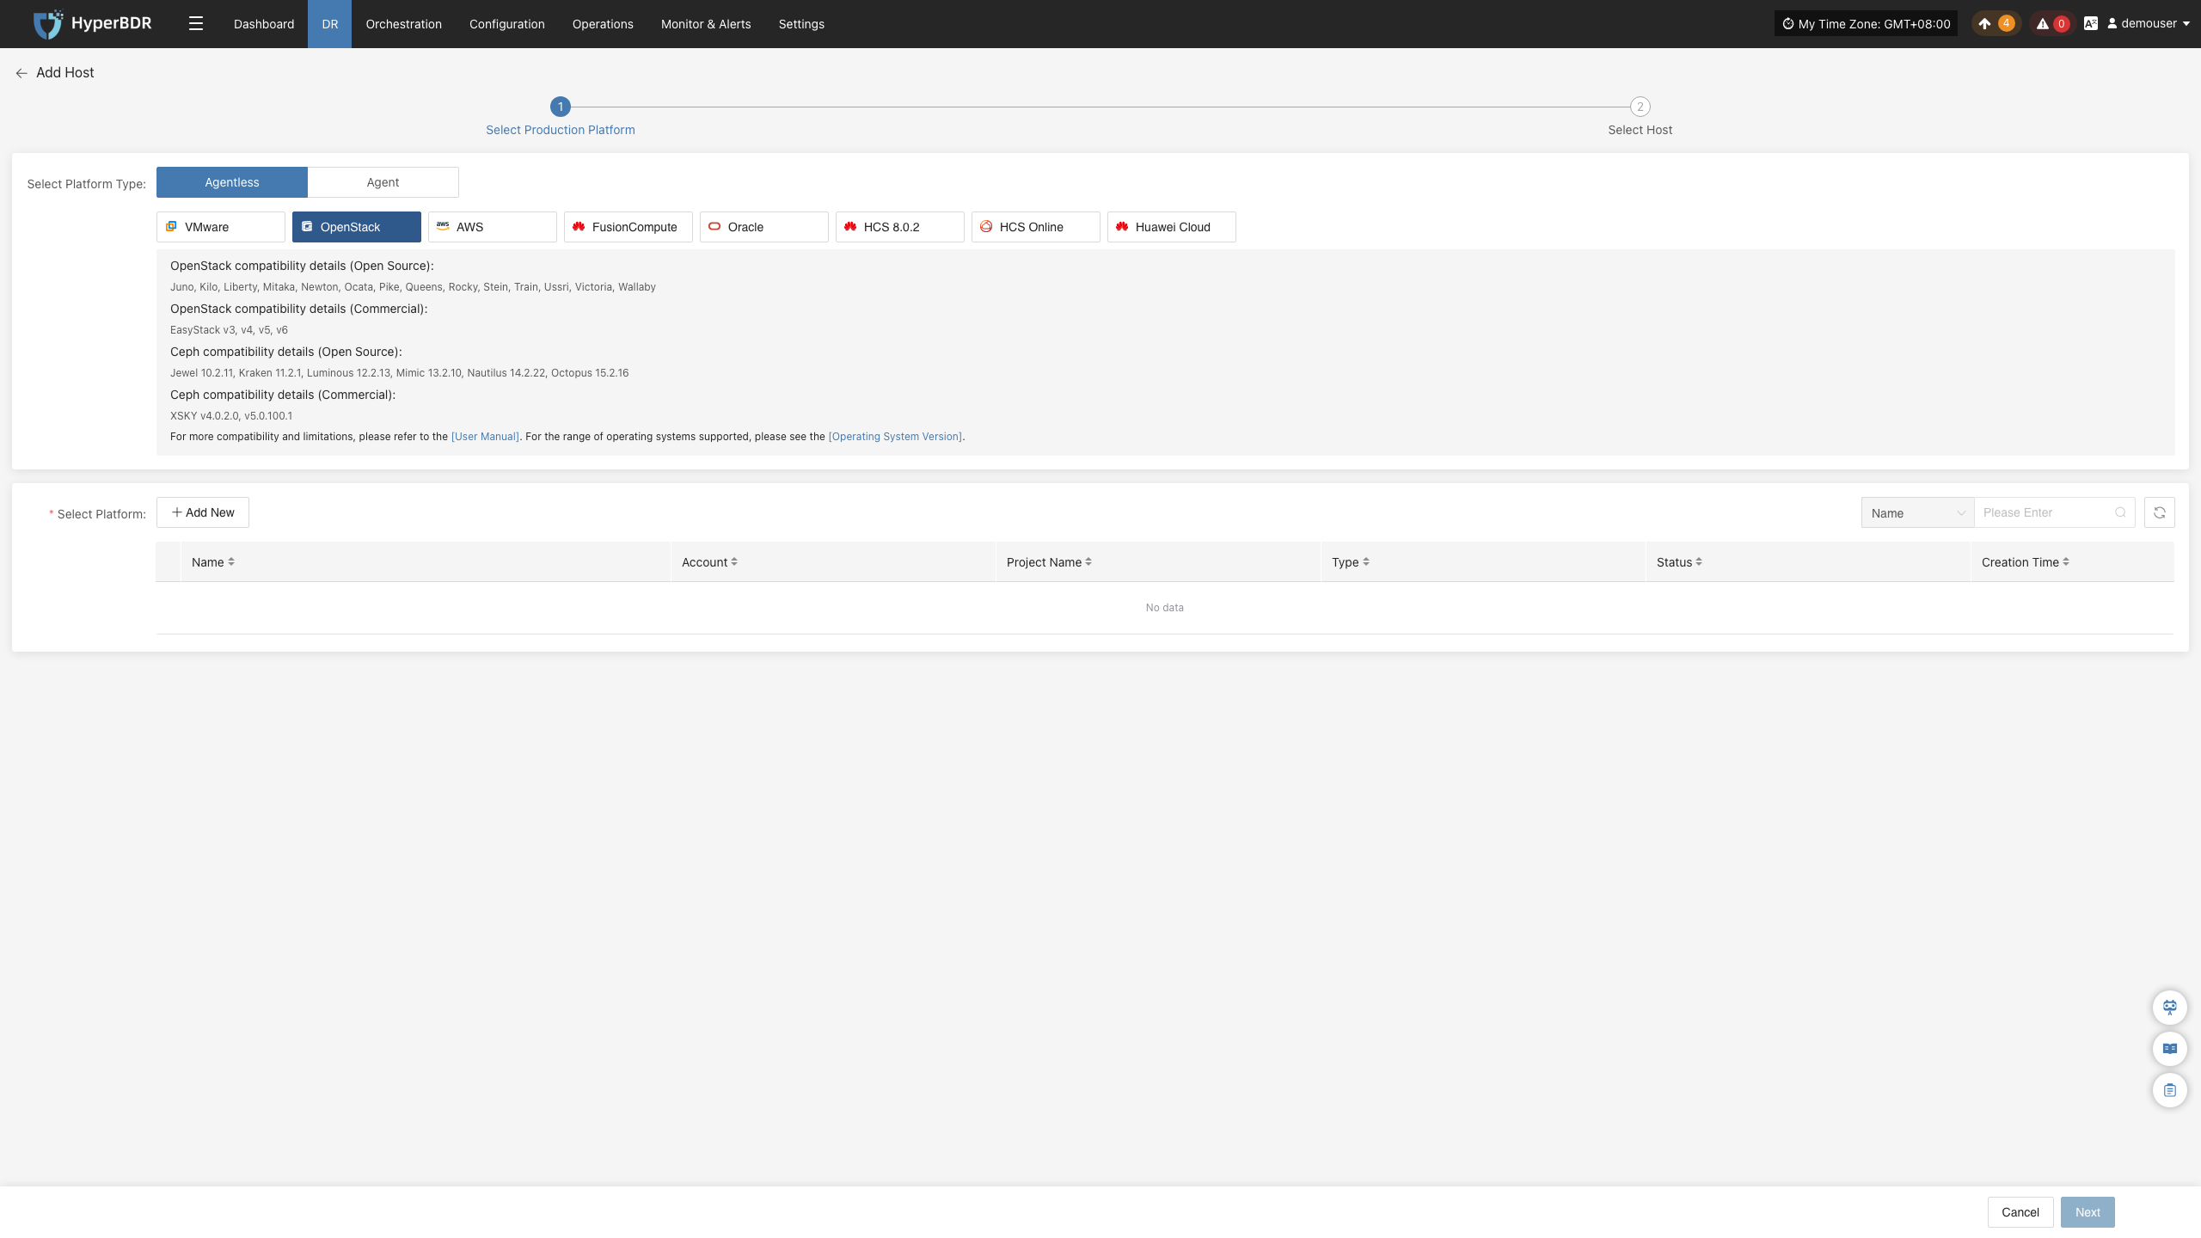
Task: Open the Configuration menu
Action: pyautogui.click(x=507, y=24)
